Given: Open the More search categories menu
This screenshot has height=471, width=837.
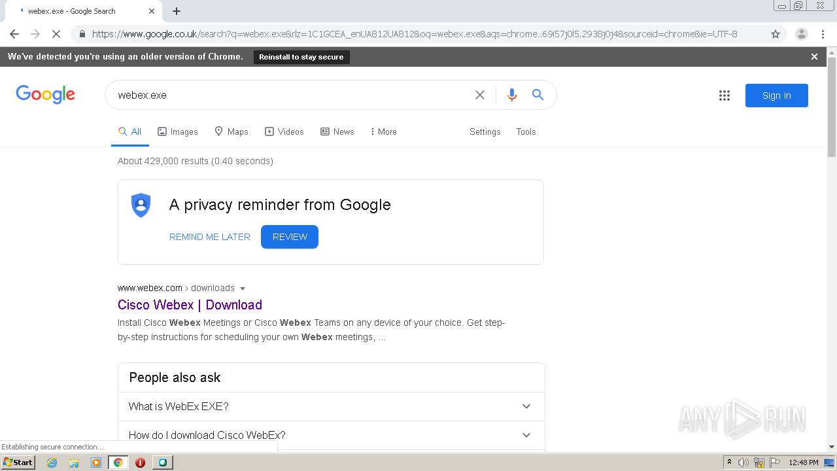Looking at the screenshot, I should click(384, 131).
